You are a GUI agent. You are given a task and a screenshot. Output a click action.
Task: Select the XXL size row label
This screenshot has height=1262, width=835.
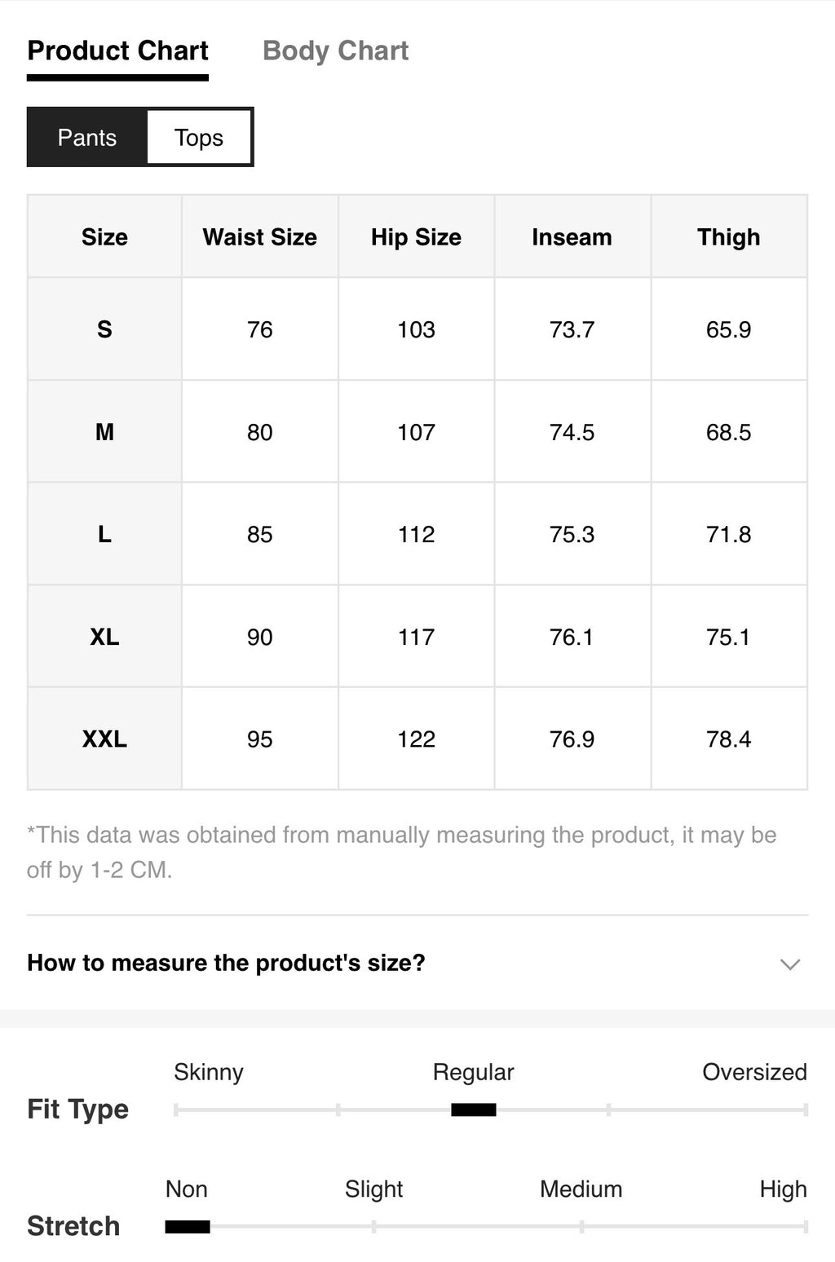click(x=104, y=739)
